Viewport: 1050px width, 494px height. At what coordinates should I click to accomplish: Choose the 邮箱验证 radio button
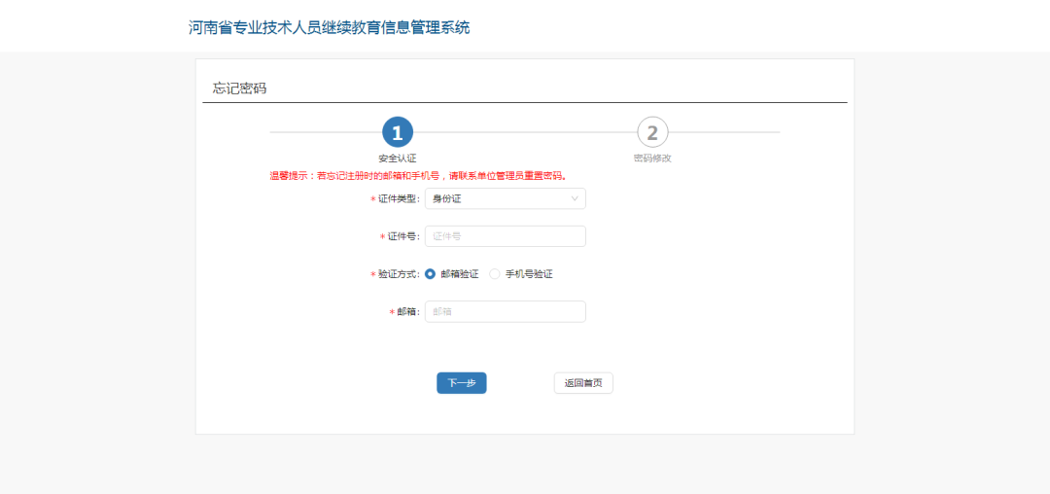pyautogui.click(x=431, y=274)
